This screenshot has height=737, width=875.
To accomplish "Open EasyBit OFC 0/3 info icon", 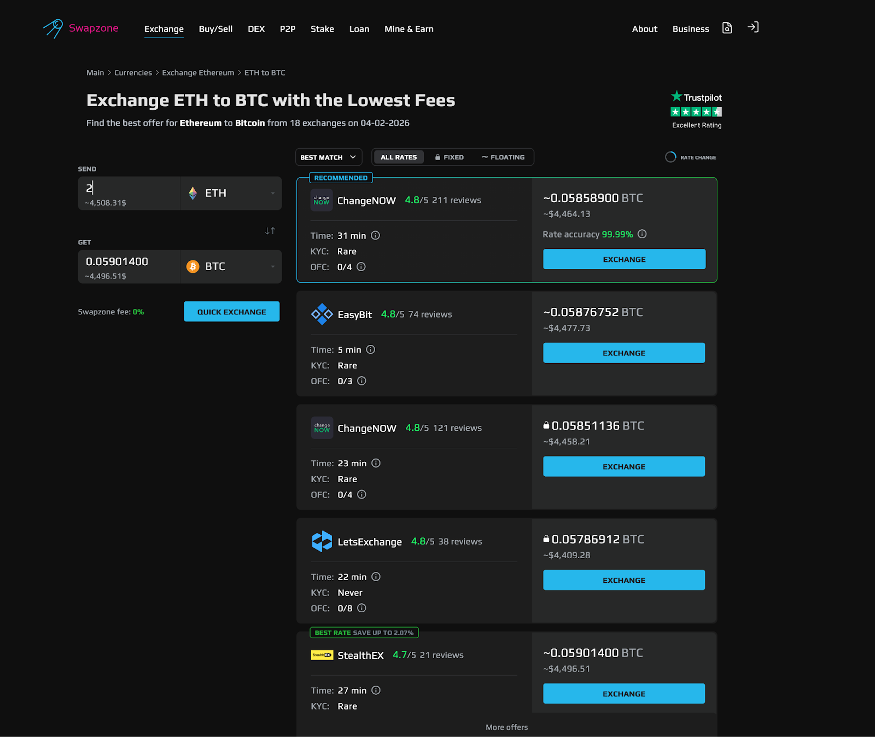I will pyautogui.click(x=361, y=381).
